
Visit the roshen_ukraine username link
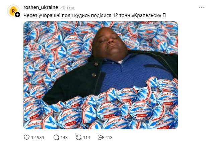[x=41, y=7]
